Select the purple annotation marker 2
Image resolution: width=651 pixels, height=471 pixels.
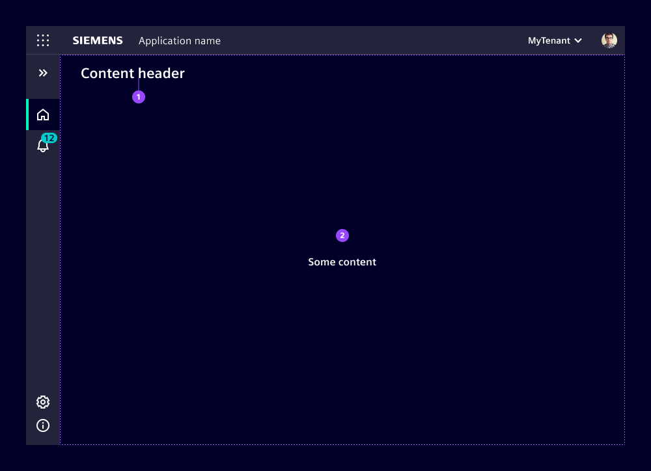coord(342,235)
